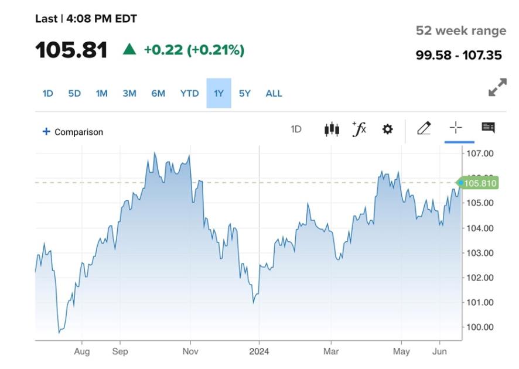Activate the crosshair cursor icon
Screen dimensions: 519x369
coord(457,128)
